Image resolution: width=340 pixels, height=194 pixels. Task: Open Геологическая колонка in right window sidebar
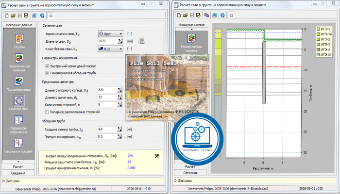click(x=192, y=38)
